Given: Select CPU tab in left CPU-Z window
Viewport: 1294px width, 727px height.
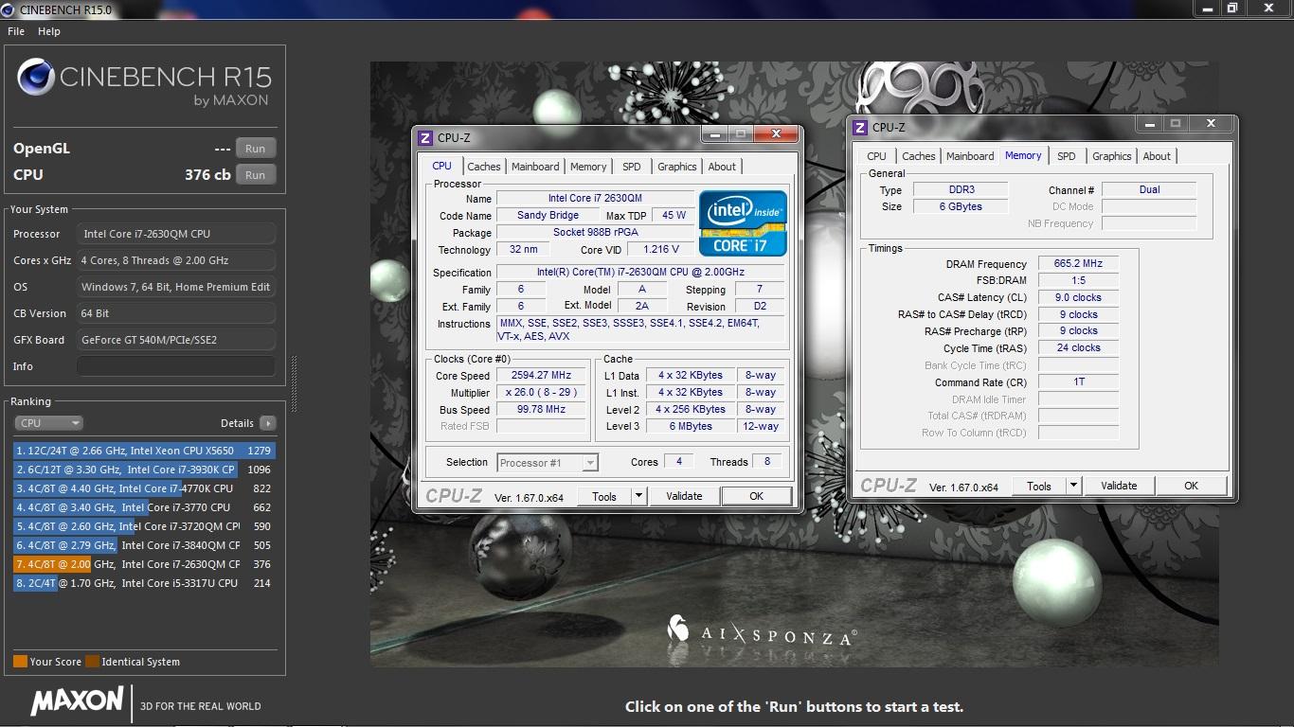Looking at the screenshot, I should pyautogui.click(x=442, y=166).
